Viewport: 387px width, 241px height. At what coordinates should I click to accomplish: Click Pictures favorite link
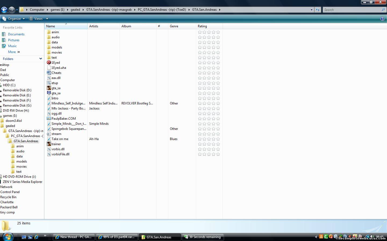[14, 40]
